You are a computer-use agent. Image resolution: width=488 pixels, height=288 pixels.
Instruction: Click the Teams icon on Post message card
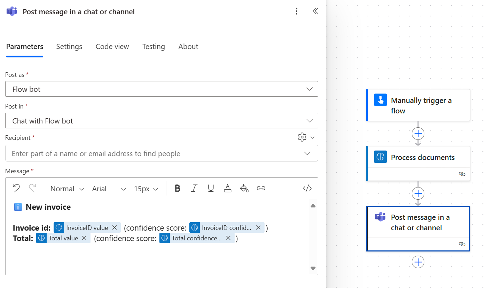tap(380, 217)
